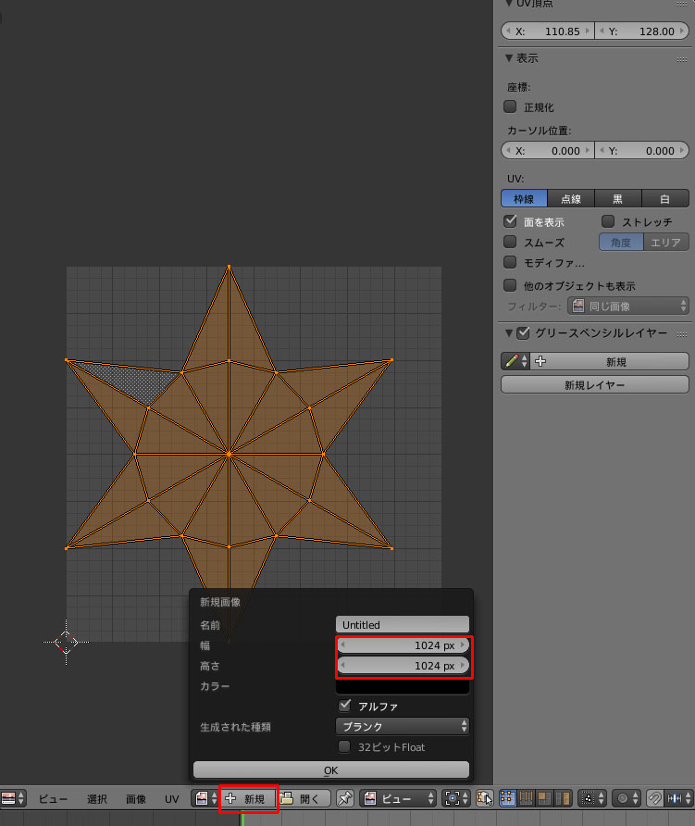Screen dimensions: 695x826
Task: Open proportional editing icon menu
Action: [x=626, y=798]
